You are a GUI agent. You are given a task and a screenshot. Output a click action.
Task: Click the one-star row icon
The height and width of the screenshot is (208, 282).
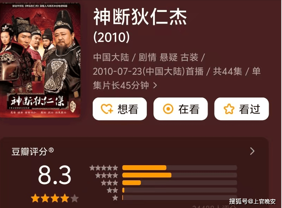(115, 198)
